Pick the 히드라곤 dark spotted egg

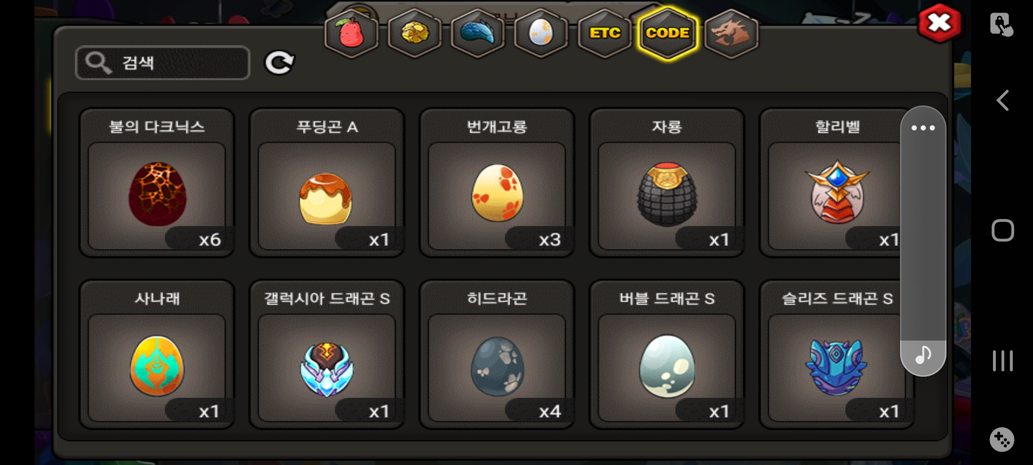(x=497, y=355)
